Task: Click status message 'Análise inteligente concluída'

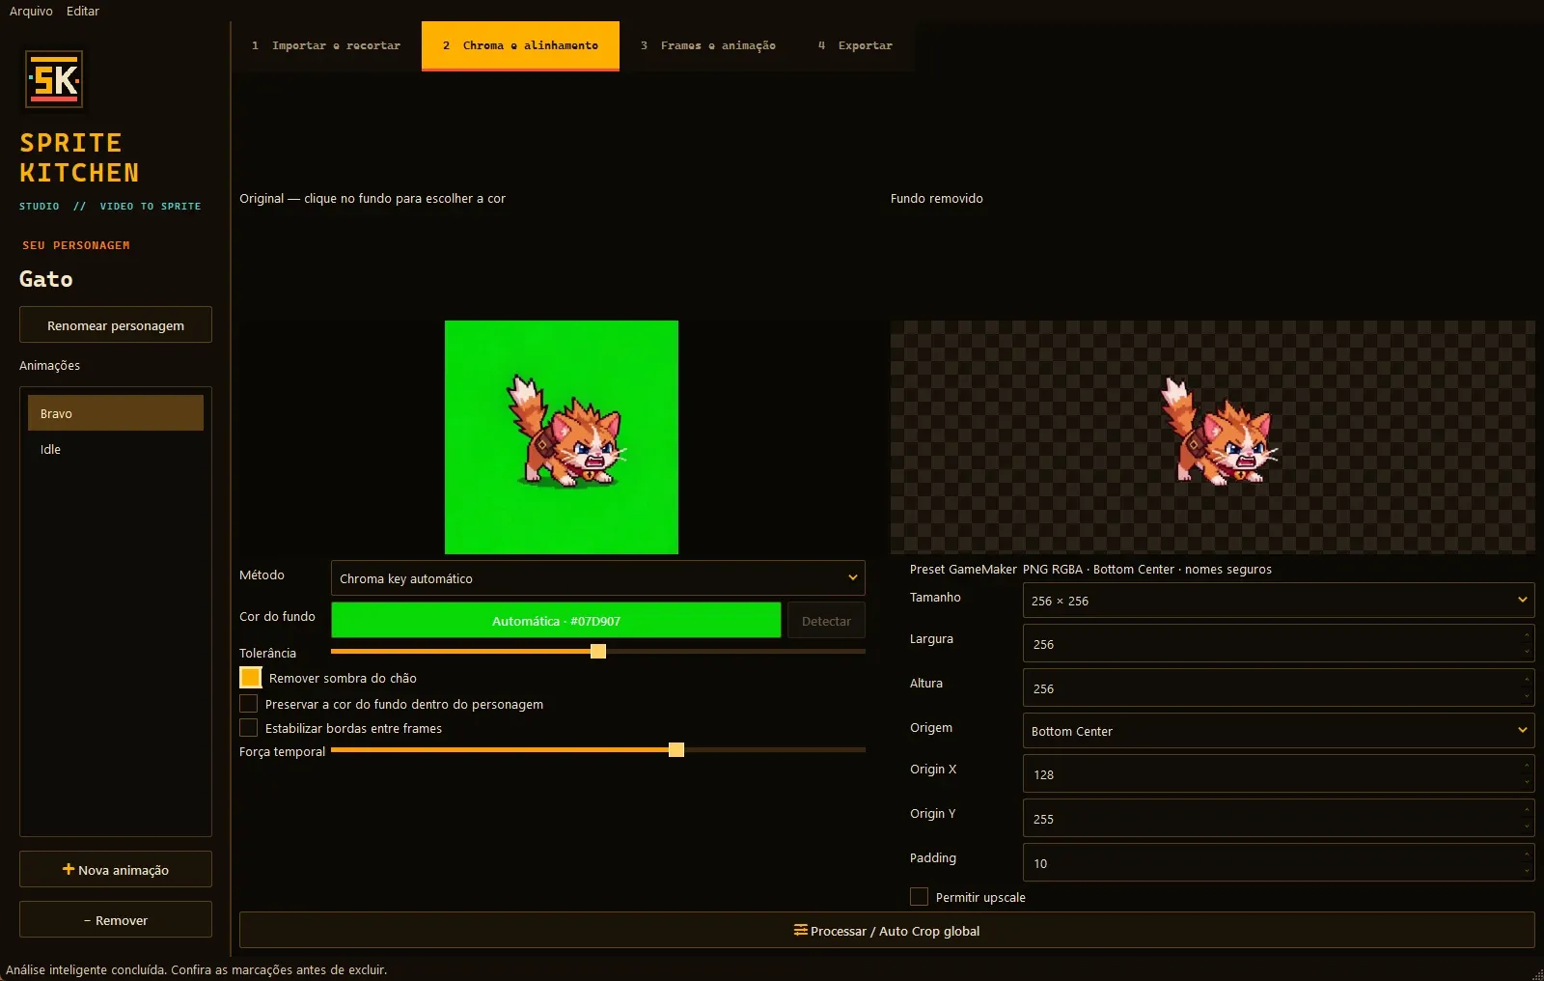Action: [x=197, y=969]
